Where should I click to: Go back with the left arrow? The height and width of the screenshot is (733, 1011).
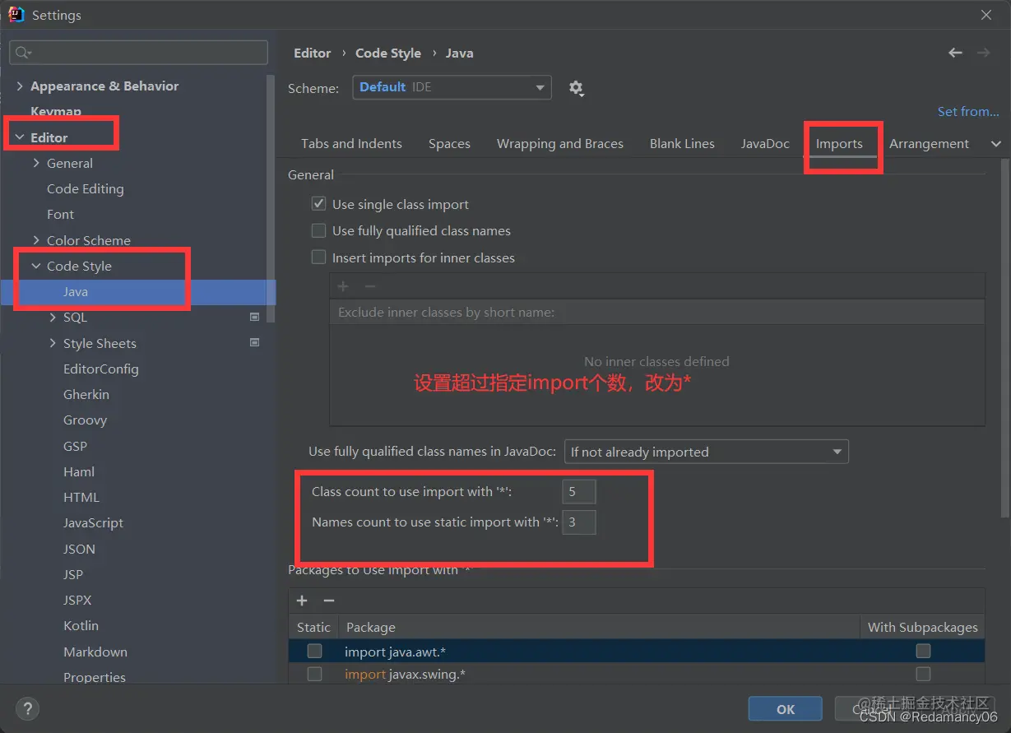[955, 53]
